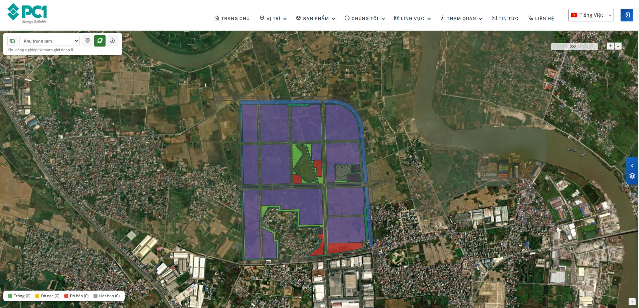Open the SẢN PHẨM menu

pos(315,18)
